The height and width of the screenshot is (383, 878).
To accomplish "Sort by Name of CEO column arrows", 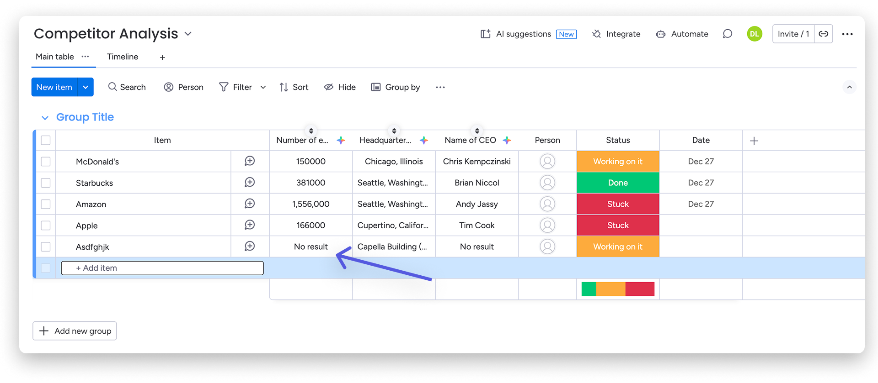I will (x=477, y=131).
